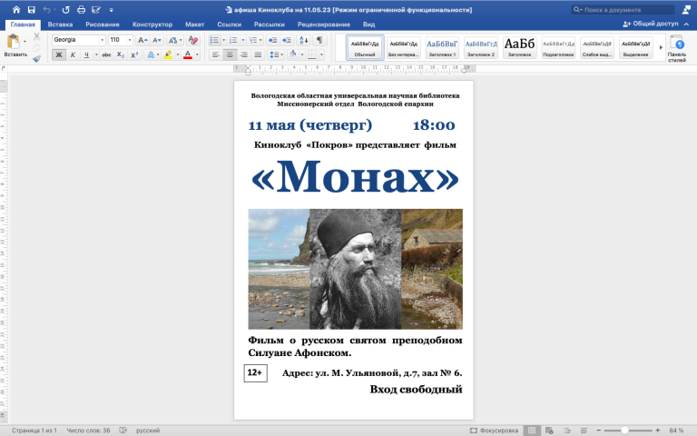Image resolution: width=697 pixels, height=436 pixels.
Task: Click the Общий доступ share button
Action: tap(651, 24)
